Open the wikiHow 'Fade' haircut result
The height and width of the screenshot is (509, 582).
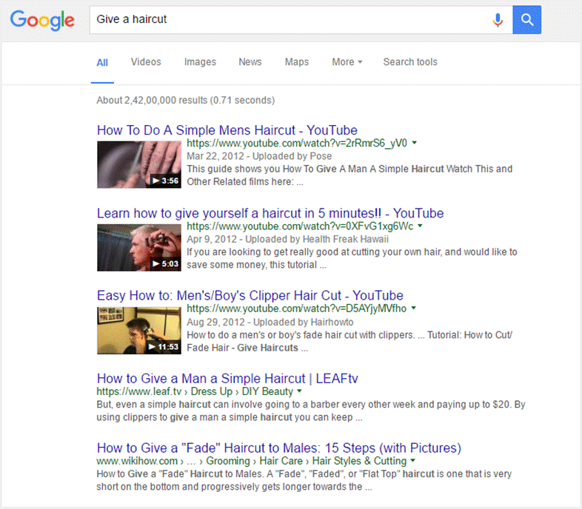click(278, 448)
